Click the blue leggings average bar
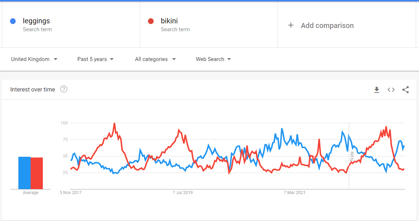Image resolution: width=419 pixels, height=221 pixels. click(24, 173)
